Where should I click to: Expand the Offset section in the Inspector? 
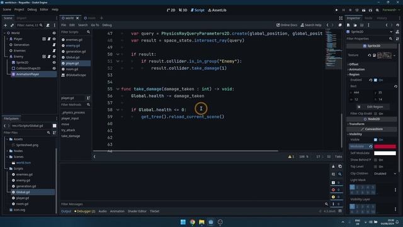(354, 64)
